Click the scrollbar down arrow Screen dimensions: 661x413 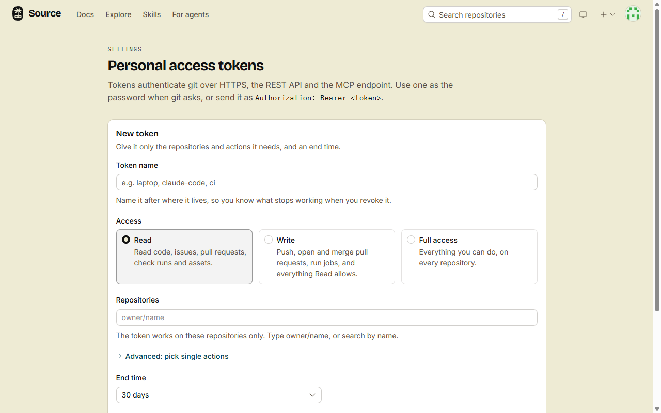click(x=657, y=409)
